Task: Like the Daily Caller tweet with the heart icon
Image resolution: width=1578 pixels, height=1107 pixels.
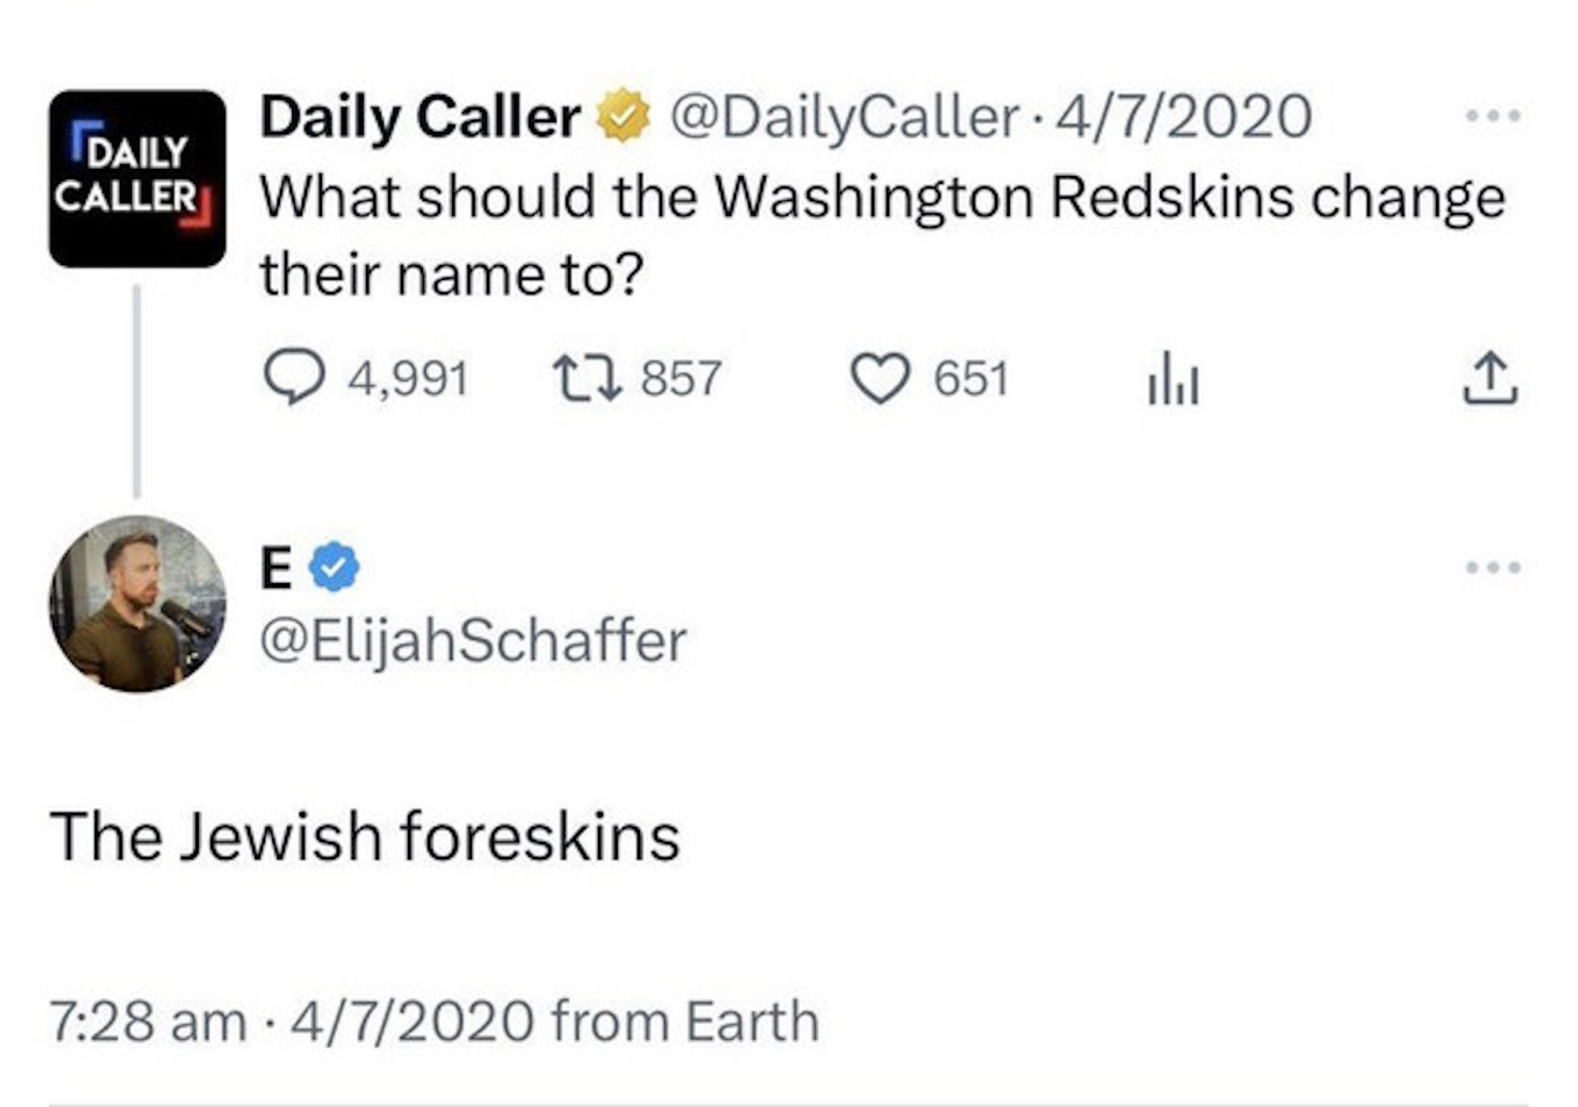Action: 880,379
